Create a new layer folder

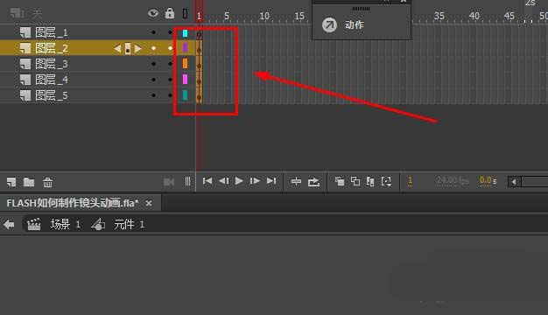[x=29, y=182]
